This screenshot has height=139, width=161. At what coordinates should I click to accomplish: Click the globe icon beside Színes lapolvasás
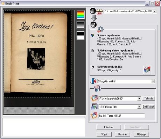pyautogui.click(x=92, y=35)
